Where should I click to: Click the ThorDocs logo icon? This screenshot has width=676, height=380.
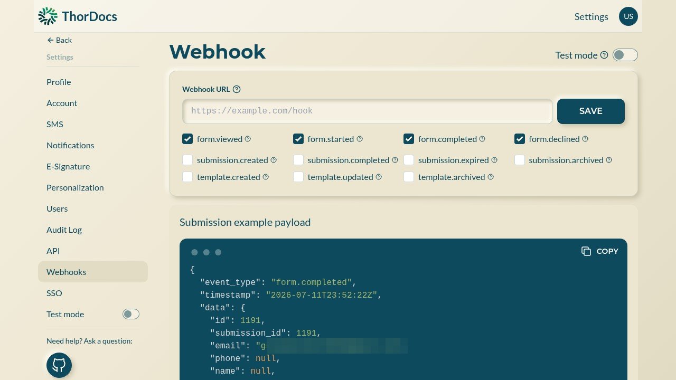(48, 16)
